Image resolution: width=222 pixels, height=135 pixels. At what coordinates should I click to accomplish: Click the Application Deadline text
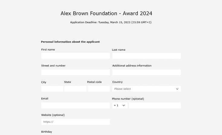[x=111, y=22]
